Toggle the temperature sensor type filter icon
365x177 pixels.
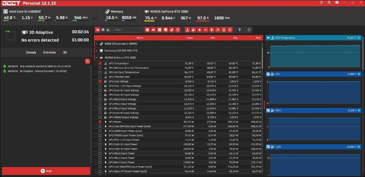pyautogui.click(x=187, y=30)
